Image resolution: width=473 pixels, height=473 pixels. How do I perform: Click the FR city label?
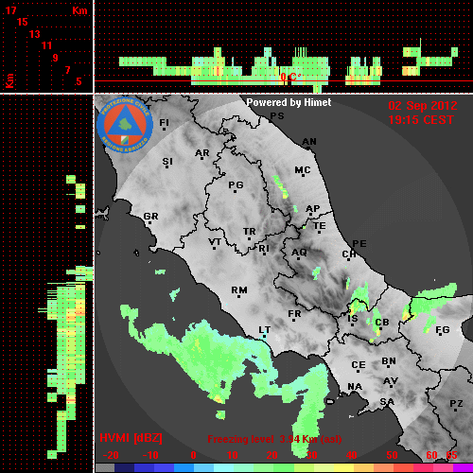[x=294, y=314]
